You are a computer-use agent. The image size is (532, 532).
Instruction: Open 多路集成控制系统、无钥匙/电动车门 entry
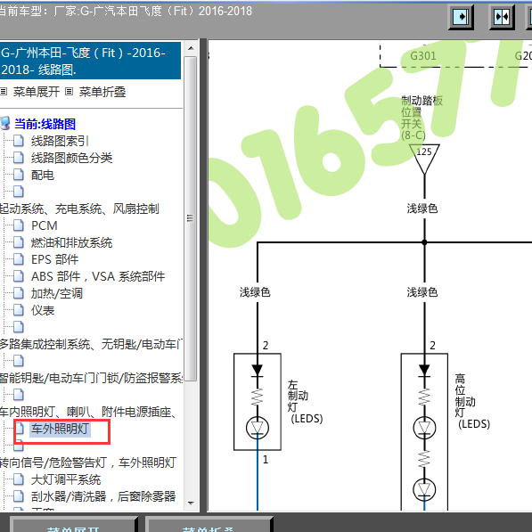tap(91, 344)
